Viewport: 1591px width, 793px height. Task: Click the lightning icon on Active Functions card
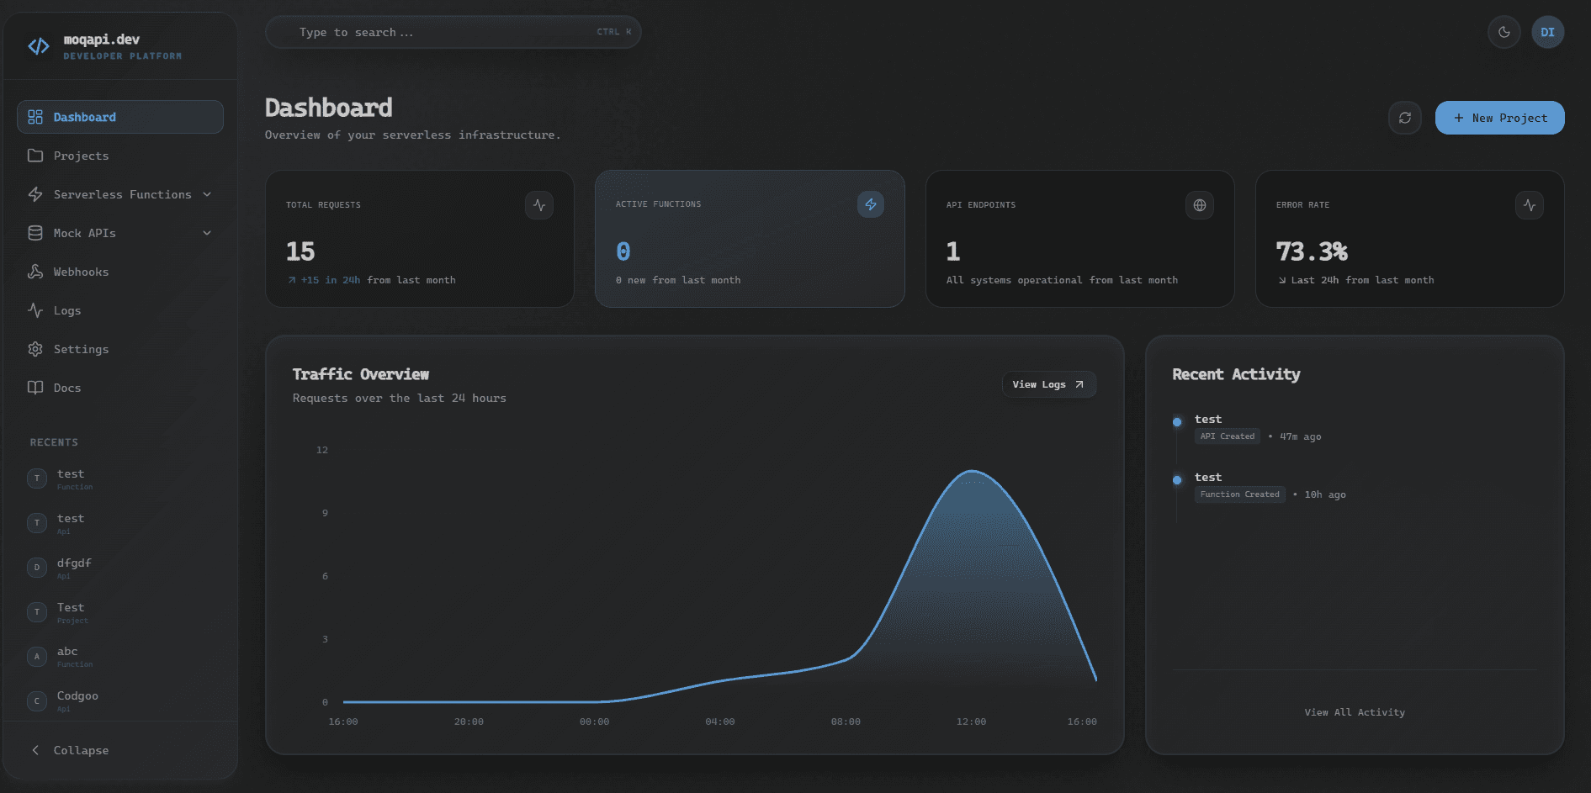point(871,204)
